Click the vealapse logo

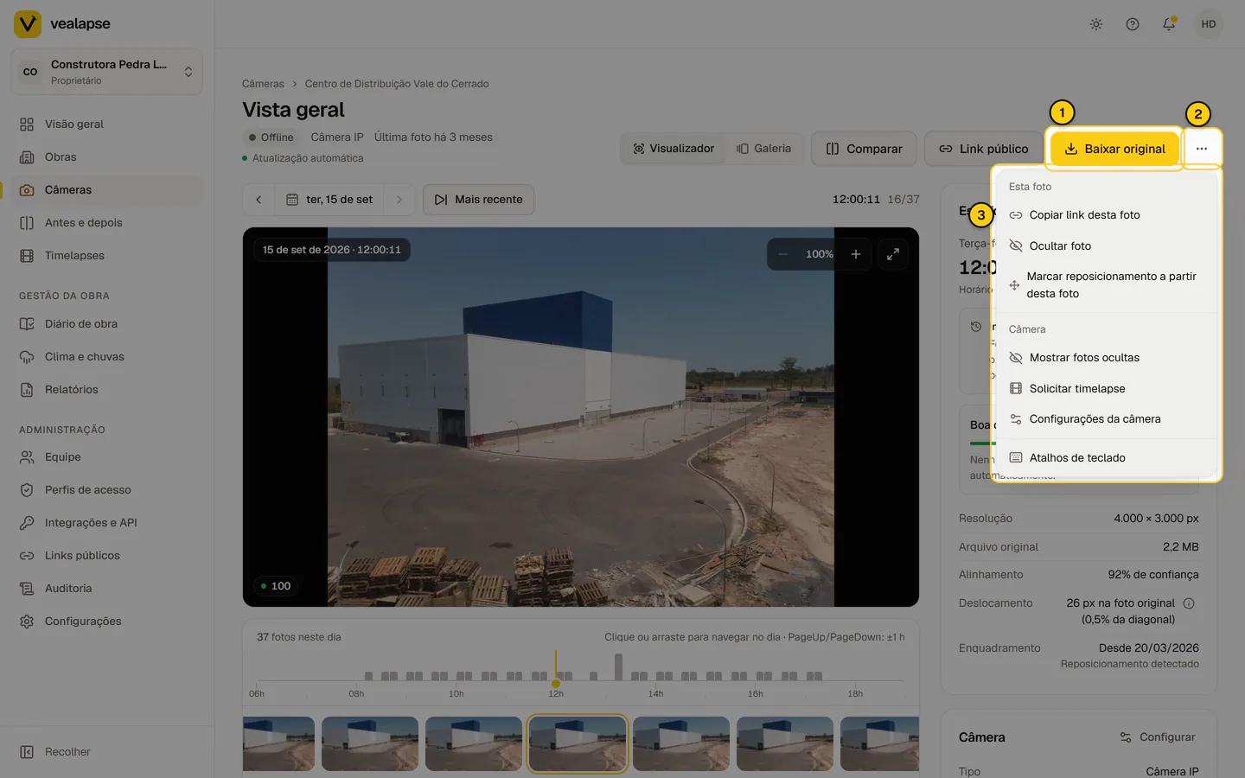(x=62, y=24)
